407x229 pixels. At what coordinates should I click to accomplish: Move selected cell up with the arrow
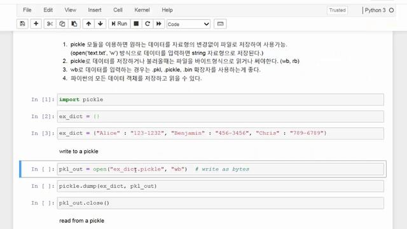88,24
